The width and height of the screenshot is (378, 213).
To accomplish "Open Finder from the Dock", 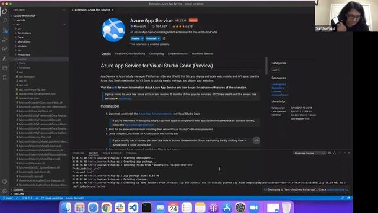I will 66,208.
